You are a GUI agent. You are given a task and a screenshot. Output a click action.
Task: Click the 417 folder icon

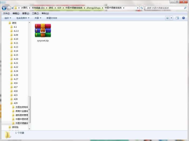(x=11, y=87)
